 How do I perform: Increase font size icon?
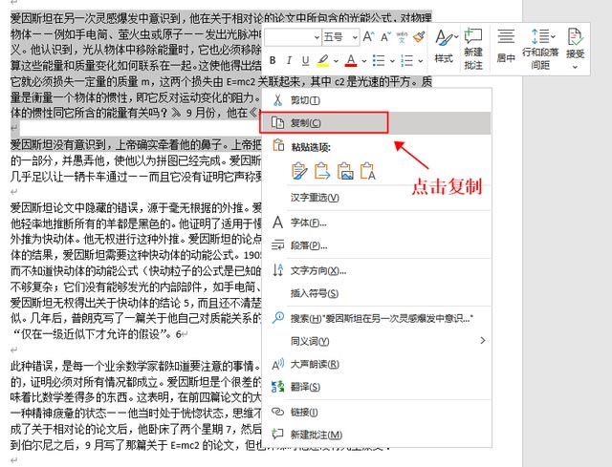pos(367,37)
